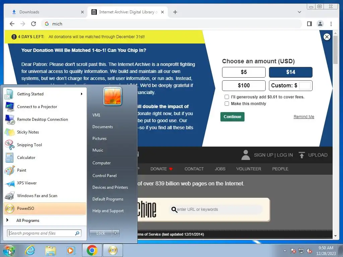Open Chrome tab search dropdown
This screenshot has width=343, height=257.
click(299, 12)
